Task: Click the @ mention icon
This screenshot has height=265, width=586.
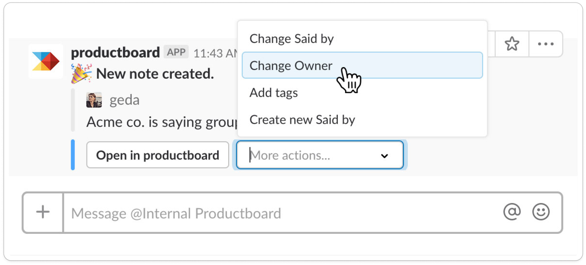Action: (512, 212)
